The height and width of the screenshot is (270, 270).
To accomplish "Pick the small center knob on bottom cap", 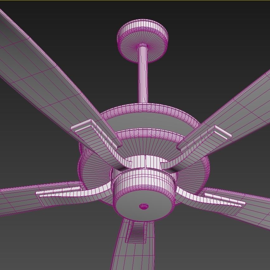I will coord(144,206).
